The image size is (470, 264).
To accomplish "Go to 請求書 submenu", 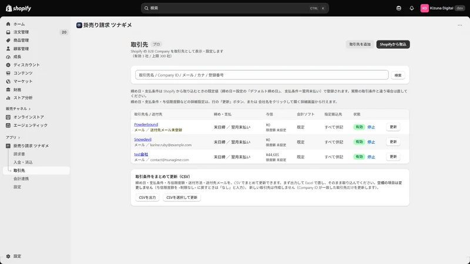I will (x=19, y=154).
